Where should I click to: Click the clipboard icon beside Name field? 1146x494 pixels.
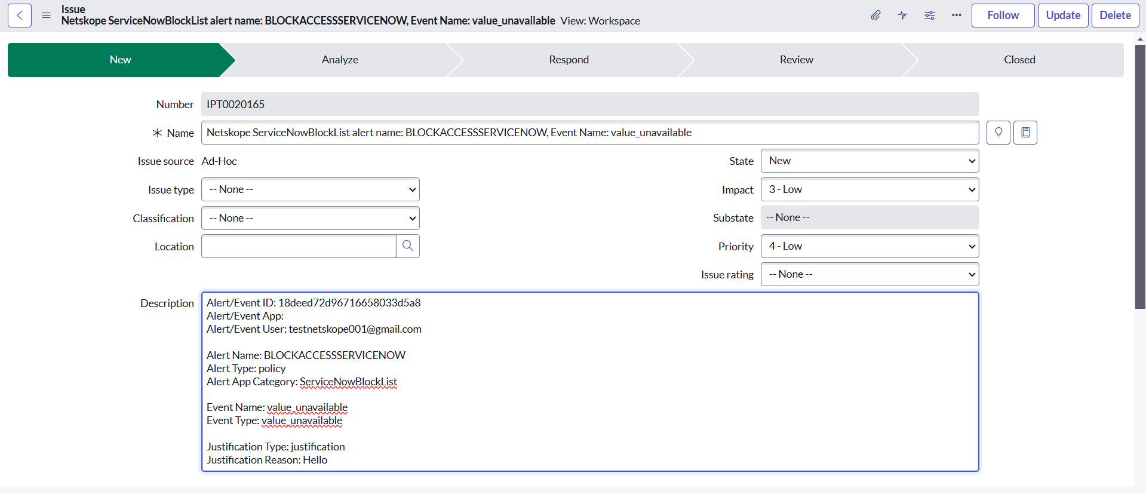1025,133
